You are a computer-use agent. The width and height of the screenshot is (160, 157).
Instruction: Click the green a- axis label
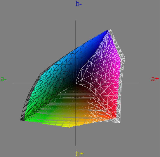click(x=4, y=79)
